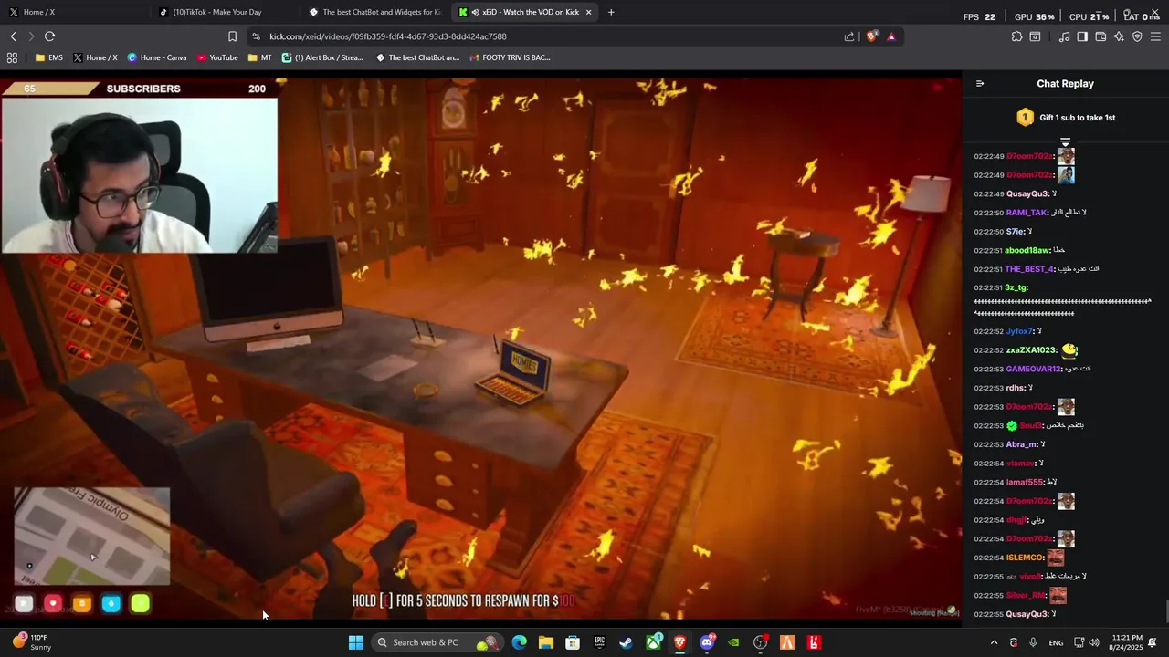Open the Brave main hamburger menu

1155,36
